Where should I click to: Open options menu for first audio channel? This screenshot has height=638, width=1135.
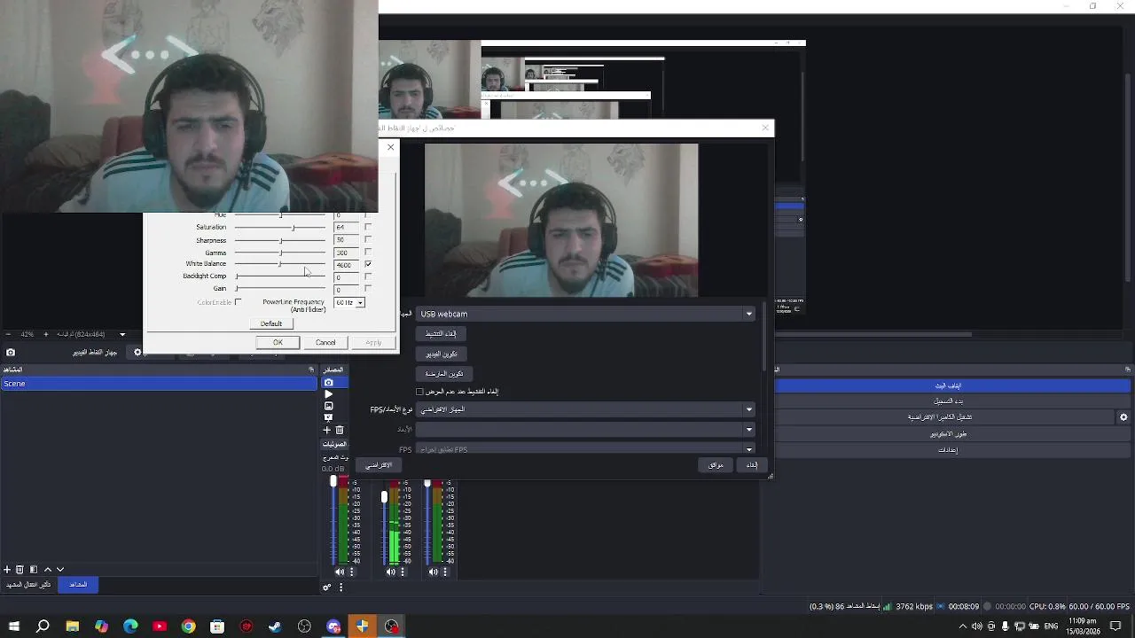[352, 572]
